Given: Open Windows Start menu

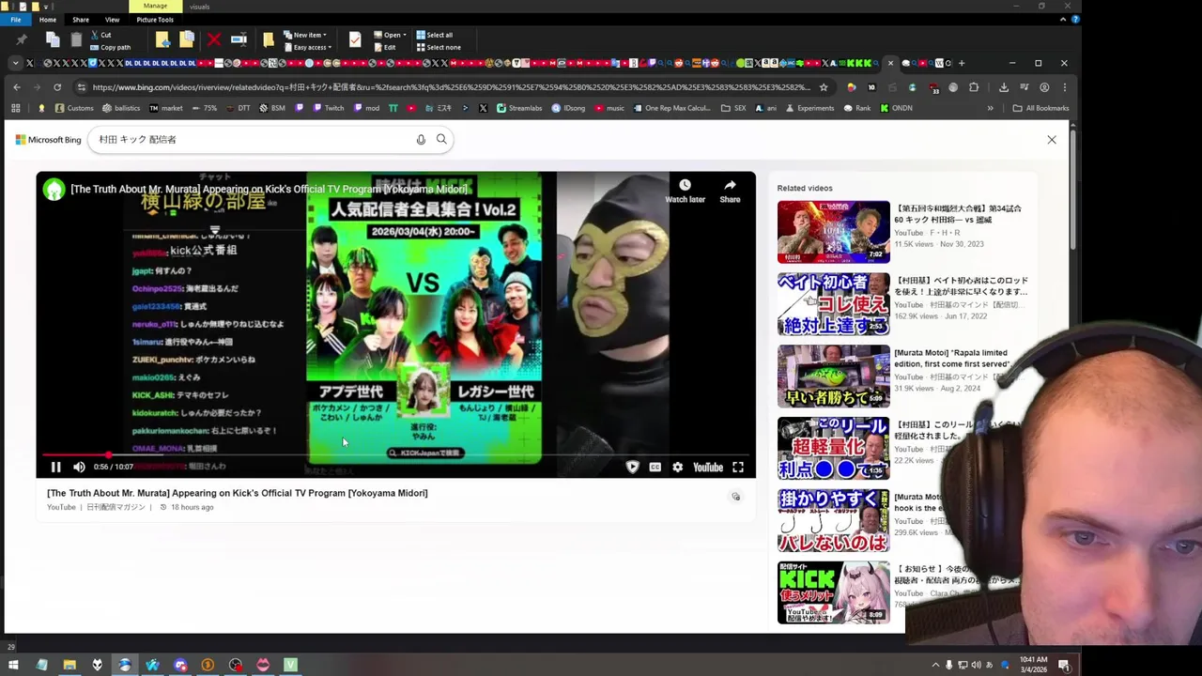Looking at the screenshot, I should tap(13, 665).
